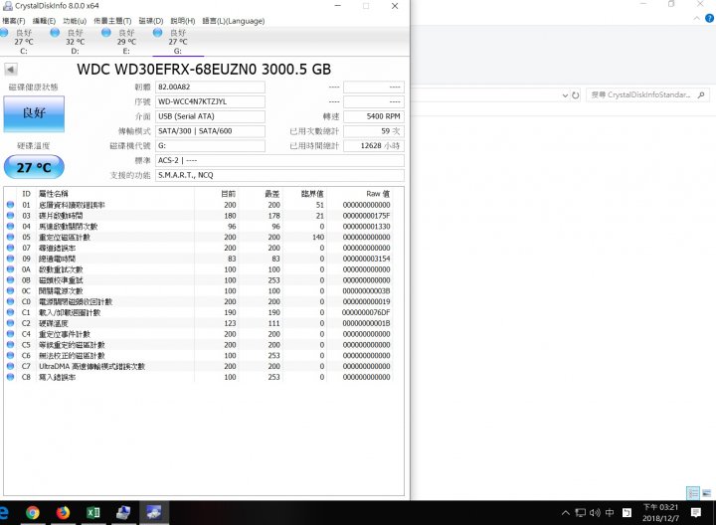Open search box in Explorer window

(647, 94)
